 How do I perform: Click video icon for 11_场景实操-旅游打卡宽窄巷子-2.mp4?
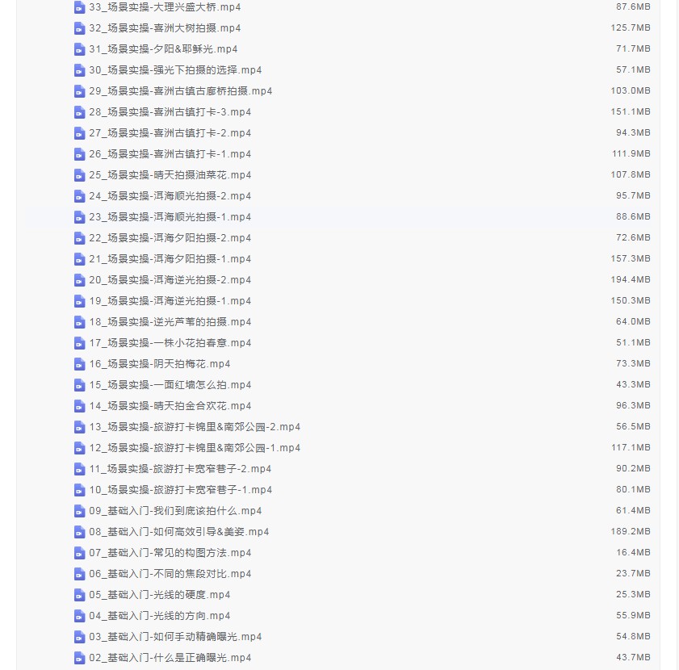(79, 470)
